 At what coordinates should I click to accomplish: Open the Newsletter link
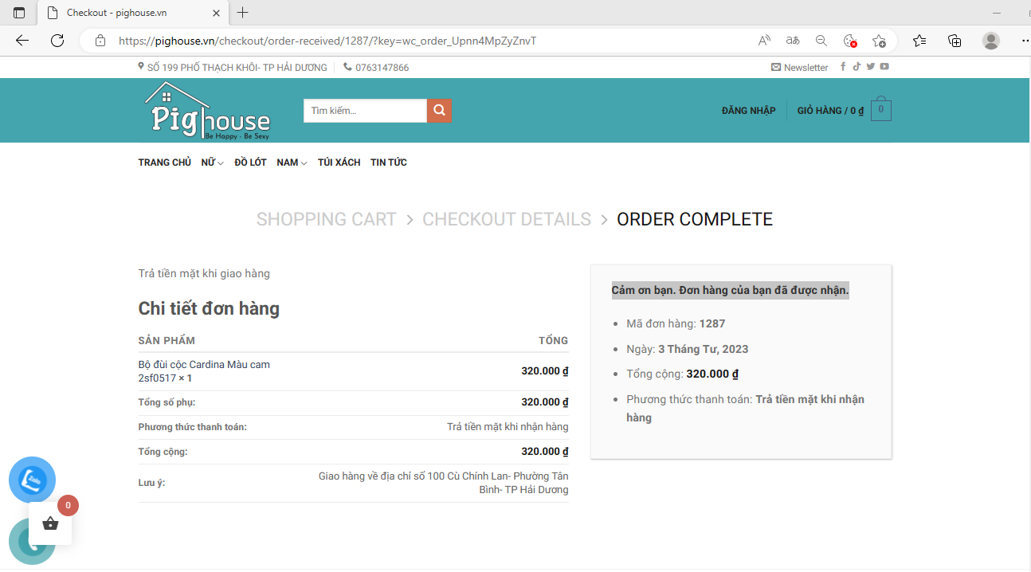coord(800,68)
